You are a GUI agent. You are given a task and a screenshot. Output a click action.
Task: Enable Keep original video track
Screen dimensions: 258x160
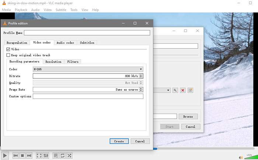point(8,55)
